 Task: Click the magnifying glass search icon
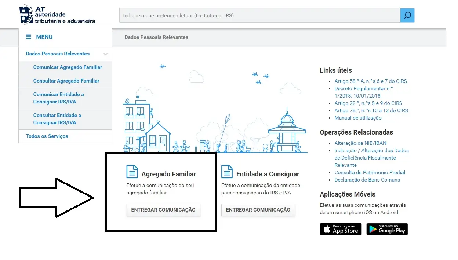point(407,15)
